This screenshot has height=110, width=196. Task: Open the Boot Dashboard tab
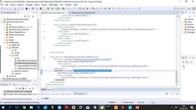pos(21,85)
